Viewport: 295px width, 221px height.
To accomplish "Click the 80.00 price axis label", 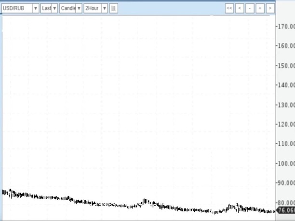I will point(286,203).
